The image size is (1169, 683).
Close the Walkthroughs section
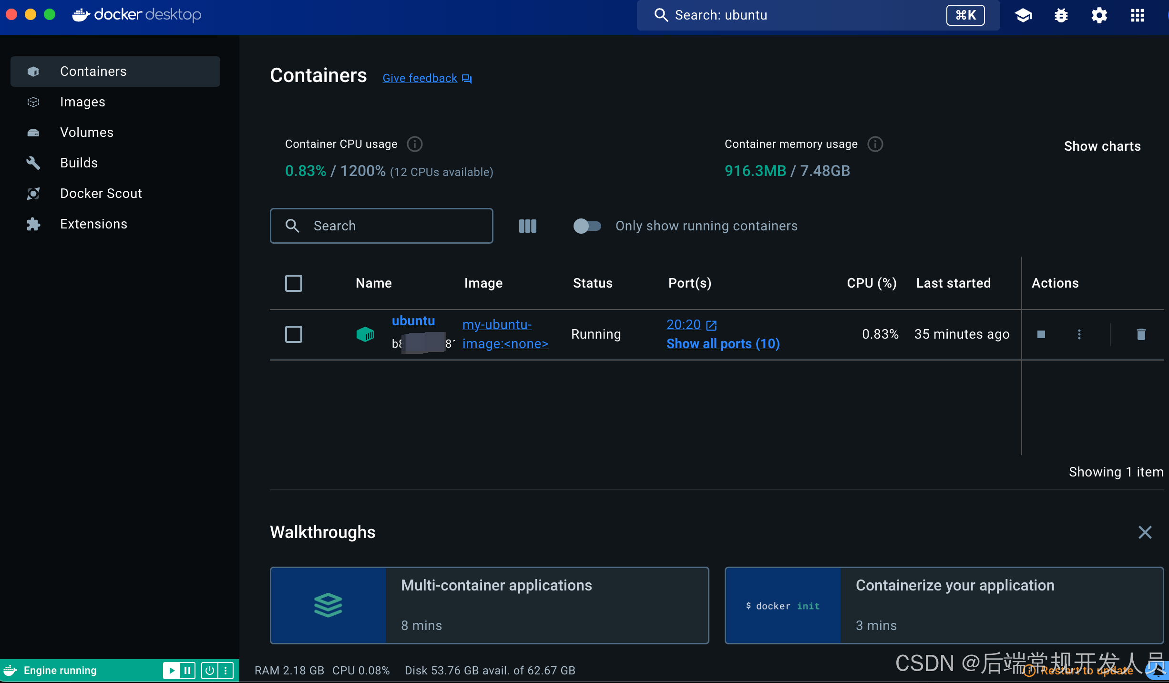[x=1145, y=532]
